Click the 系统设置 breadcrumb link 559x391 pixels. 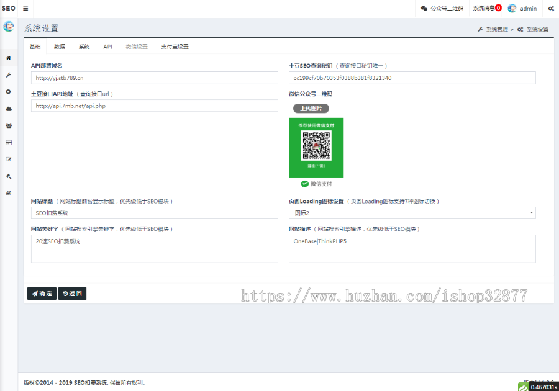click(538, 30)
